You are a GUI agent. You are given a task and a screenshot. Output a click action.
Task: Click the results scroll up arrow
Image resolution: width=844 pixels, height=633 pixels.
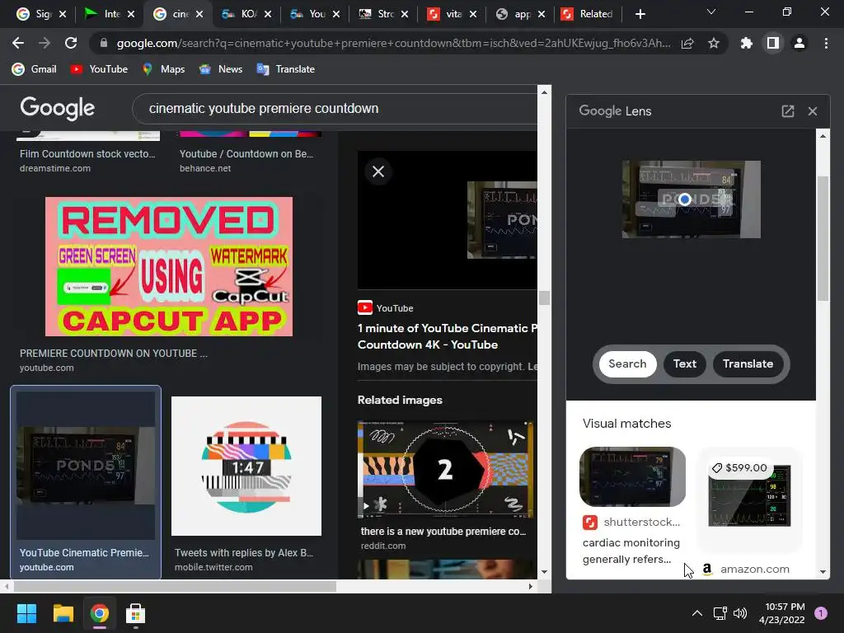(x=544, y=92)
